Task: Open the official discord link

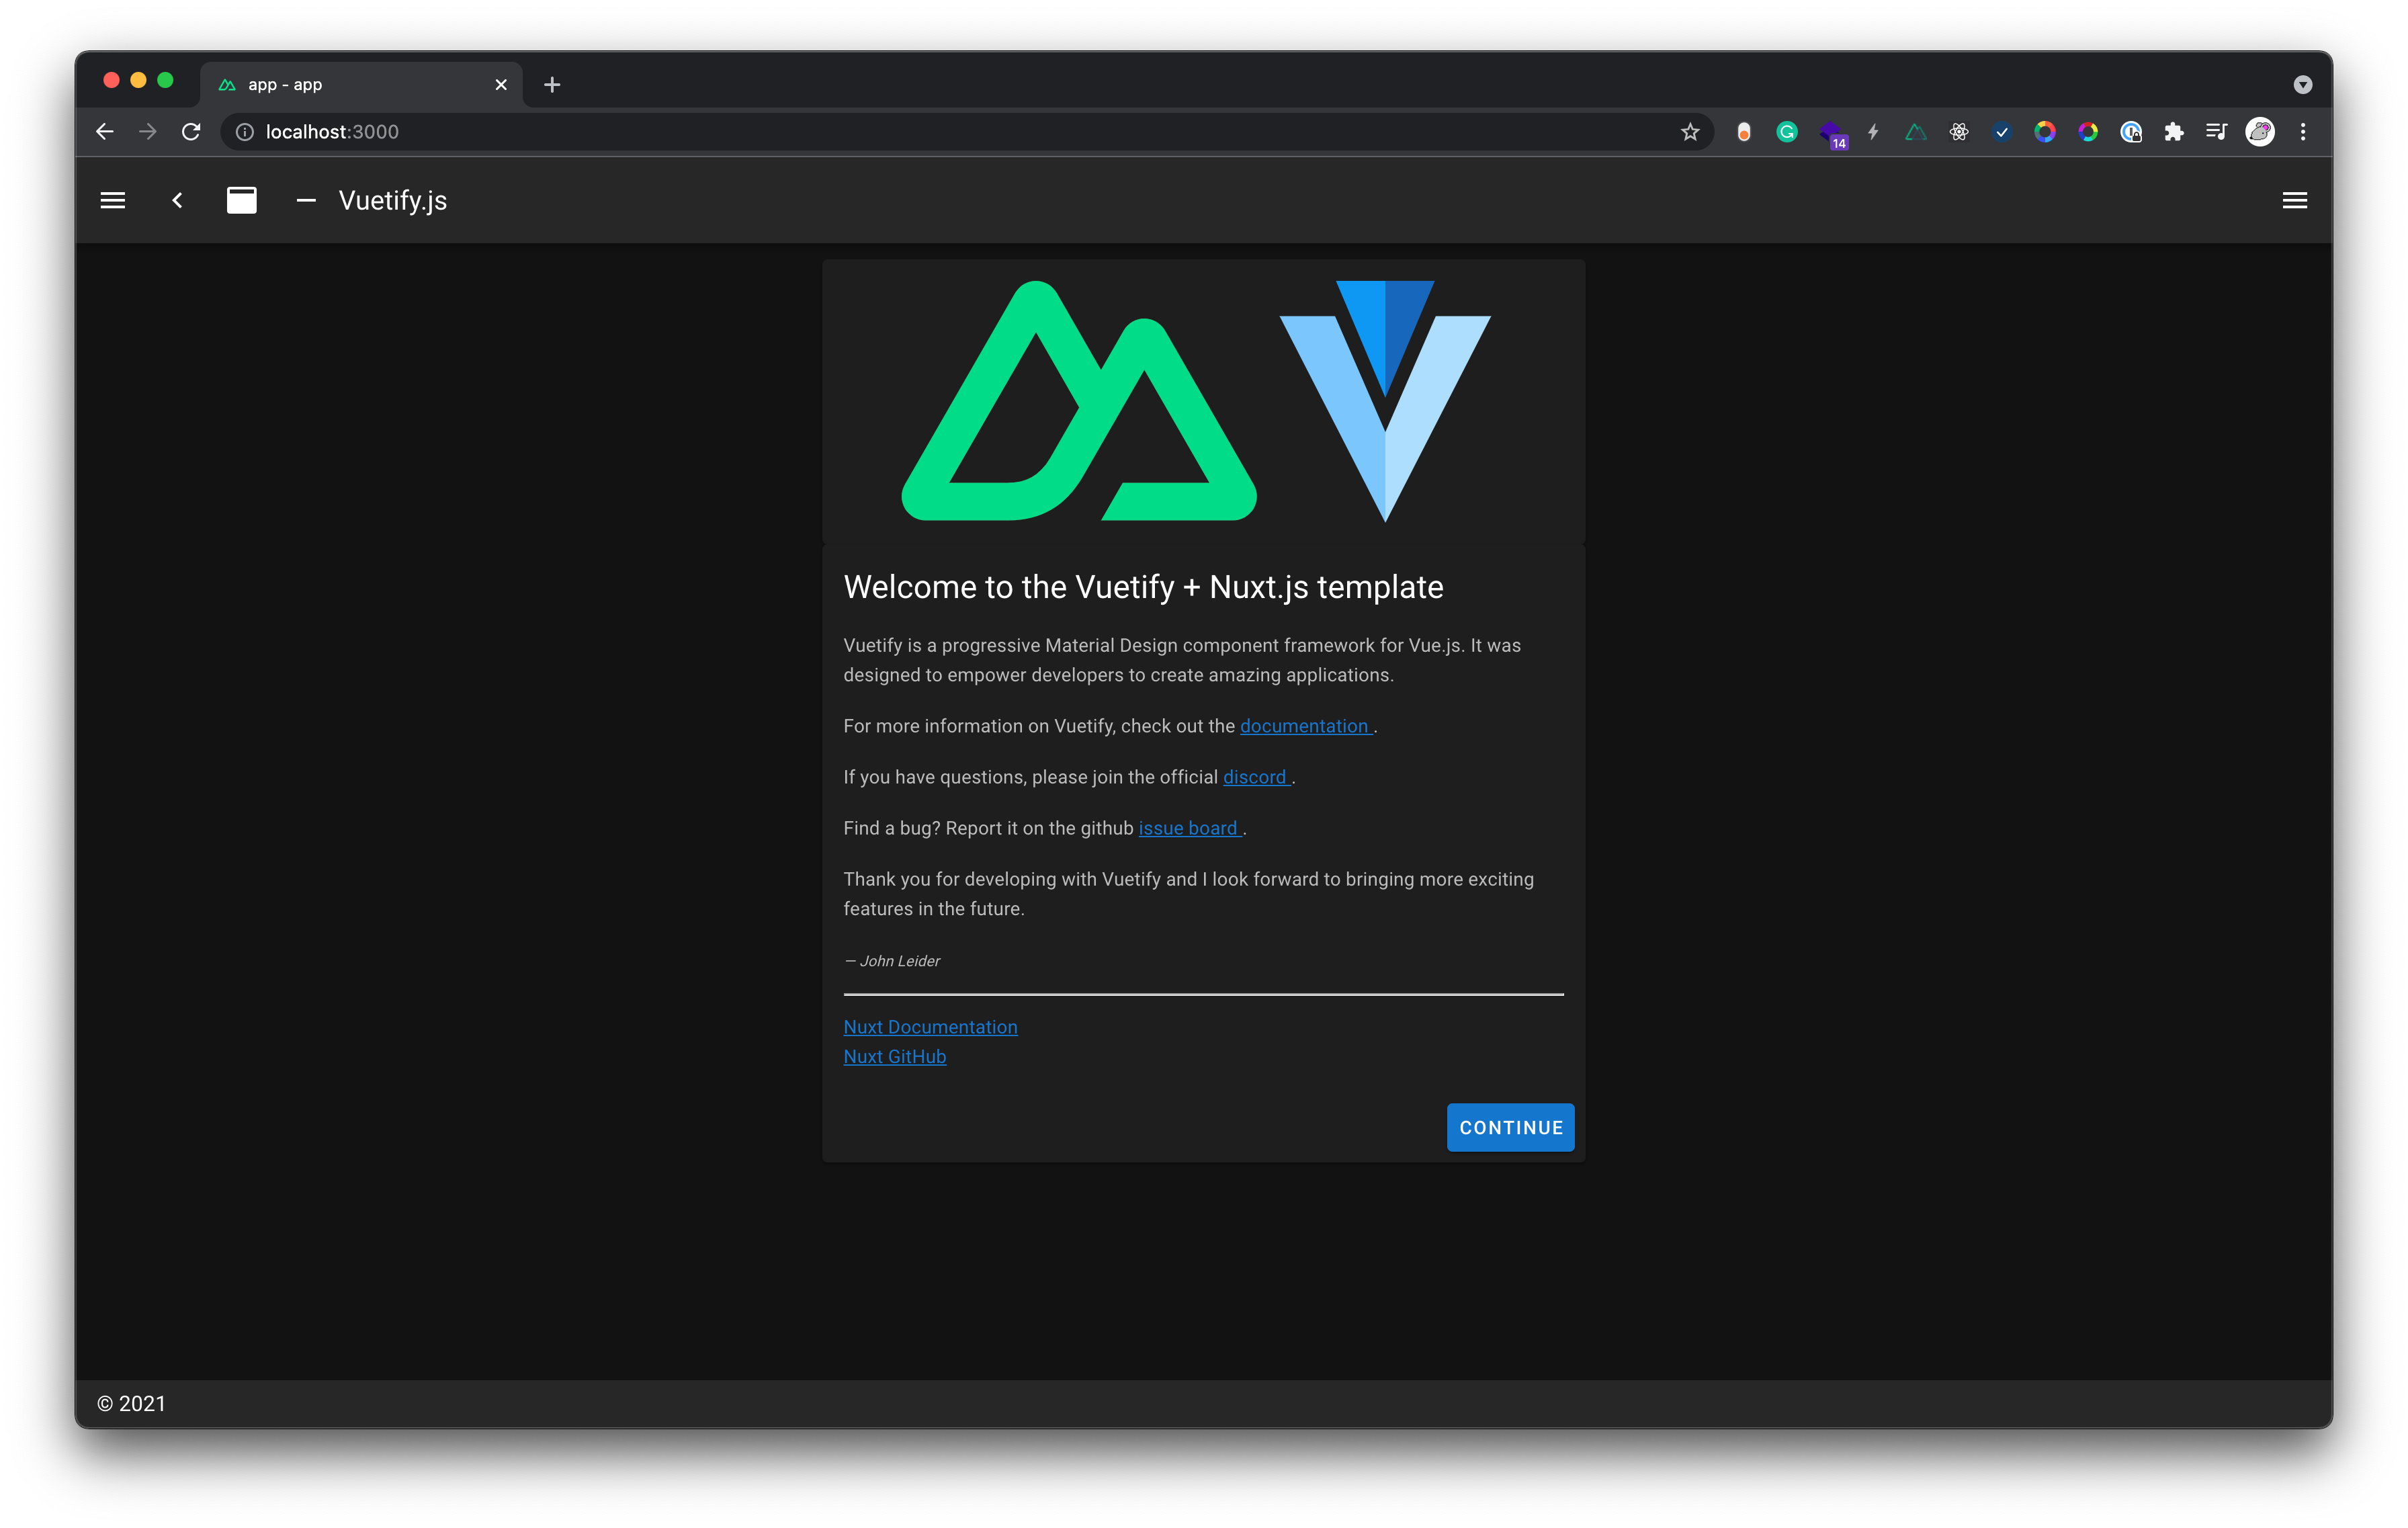Action: 1256,777
